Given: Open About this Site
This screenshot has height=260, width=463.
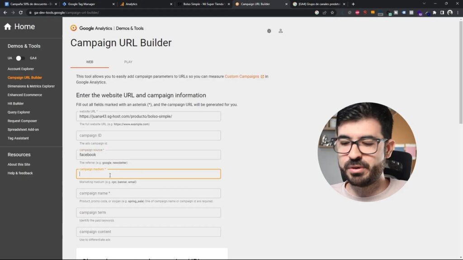Looking at the screenshot, I should 19,164.
